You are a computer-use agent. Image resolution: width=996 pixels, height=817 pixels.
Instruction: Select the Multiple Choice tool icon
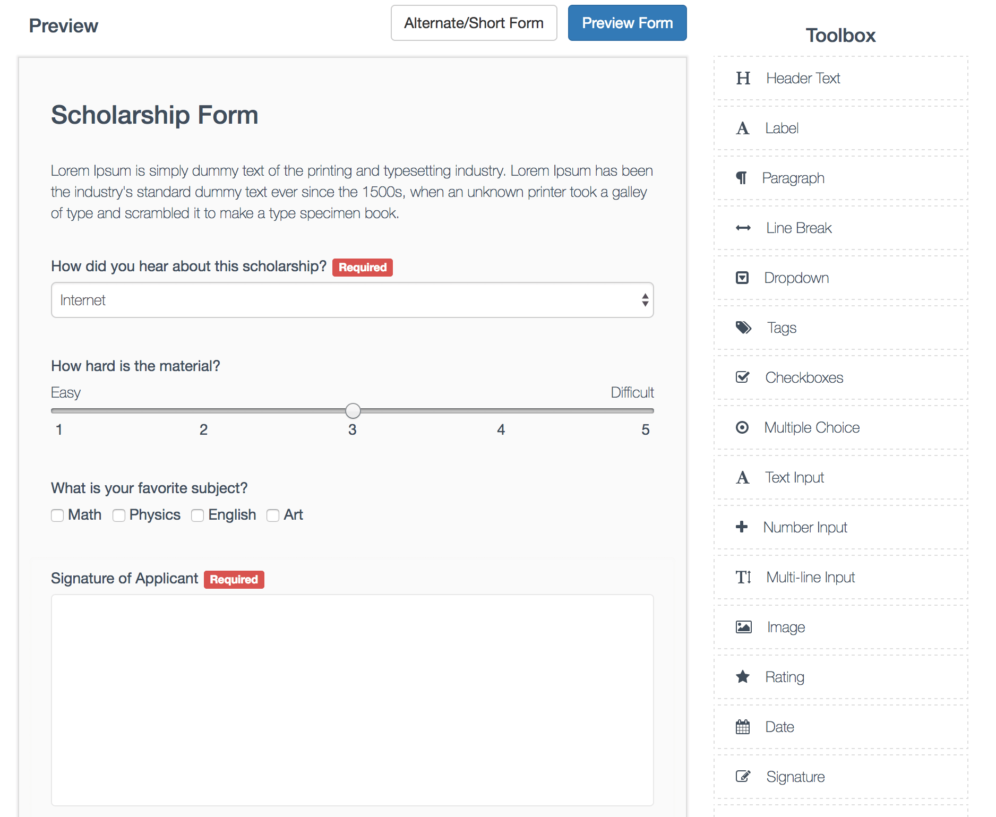pyautogui.click(x=743, y=427)
